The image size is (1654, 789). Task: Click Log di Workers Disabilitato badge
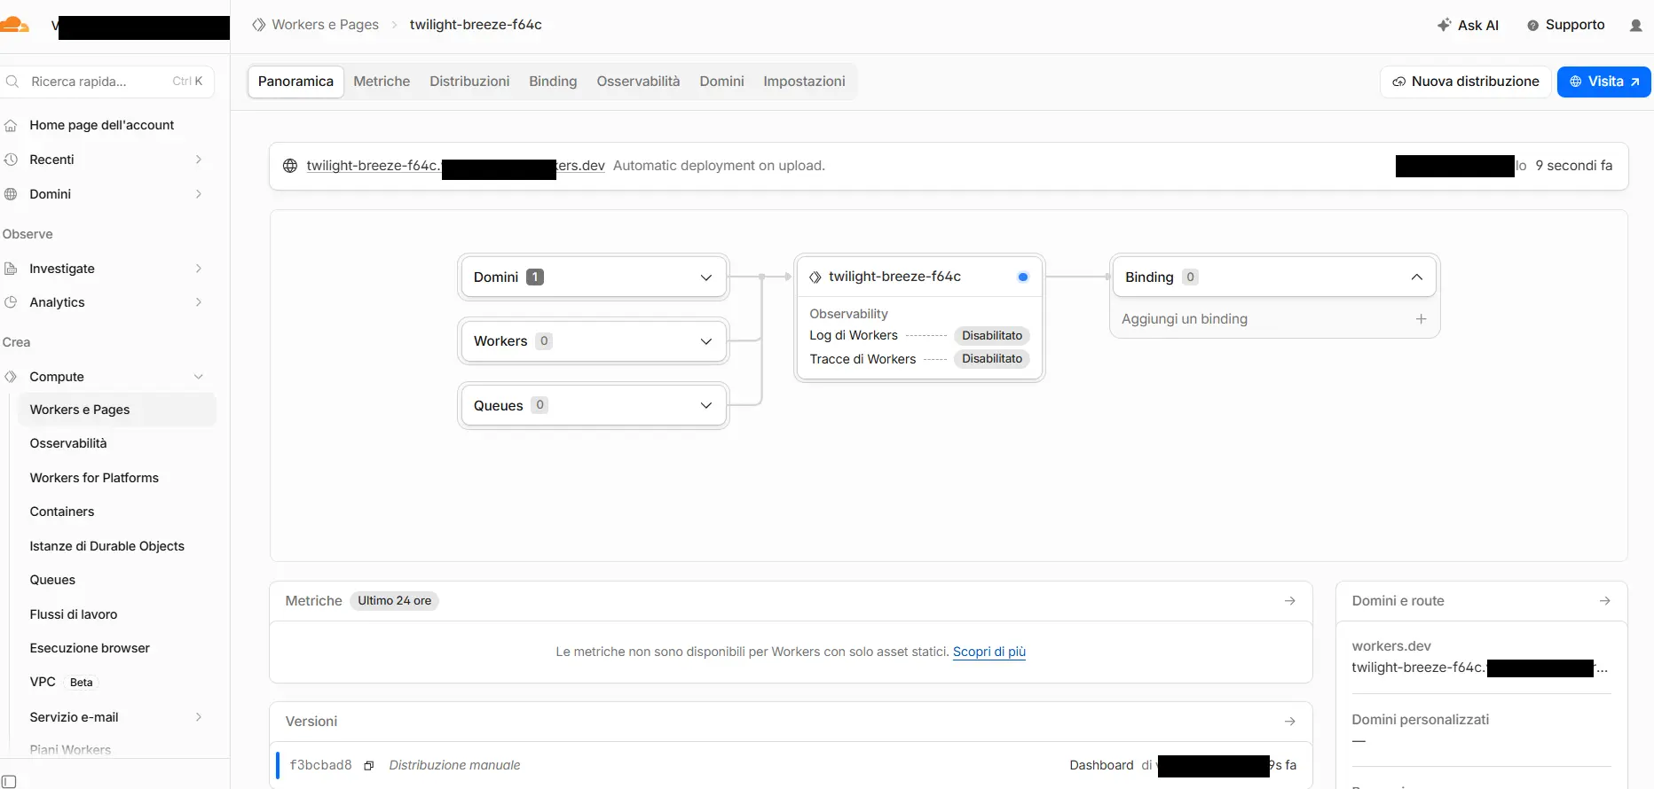[992, 336]
